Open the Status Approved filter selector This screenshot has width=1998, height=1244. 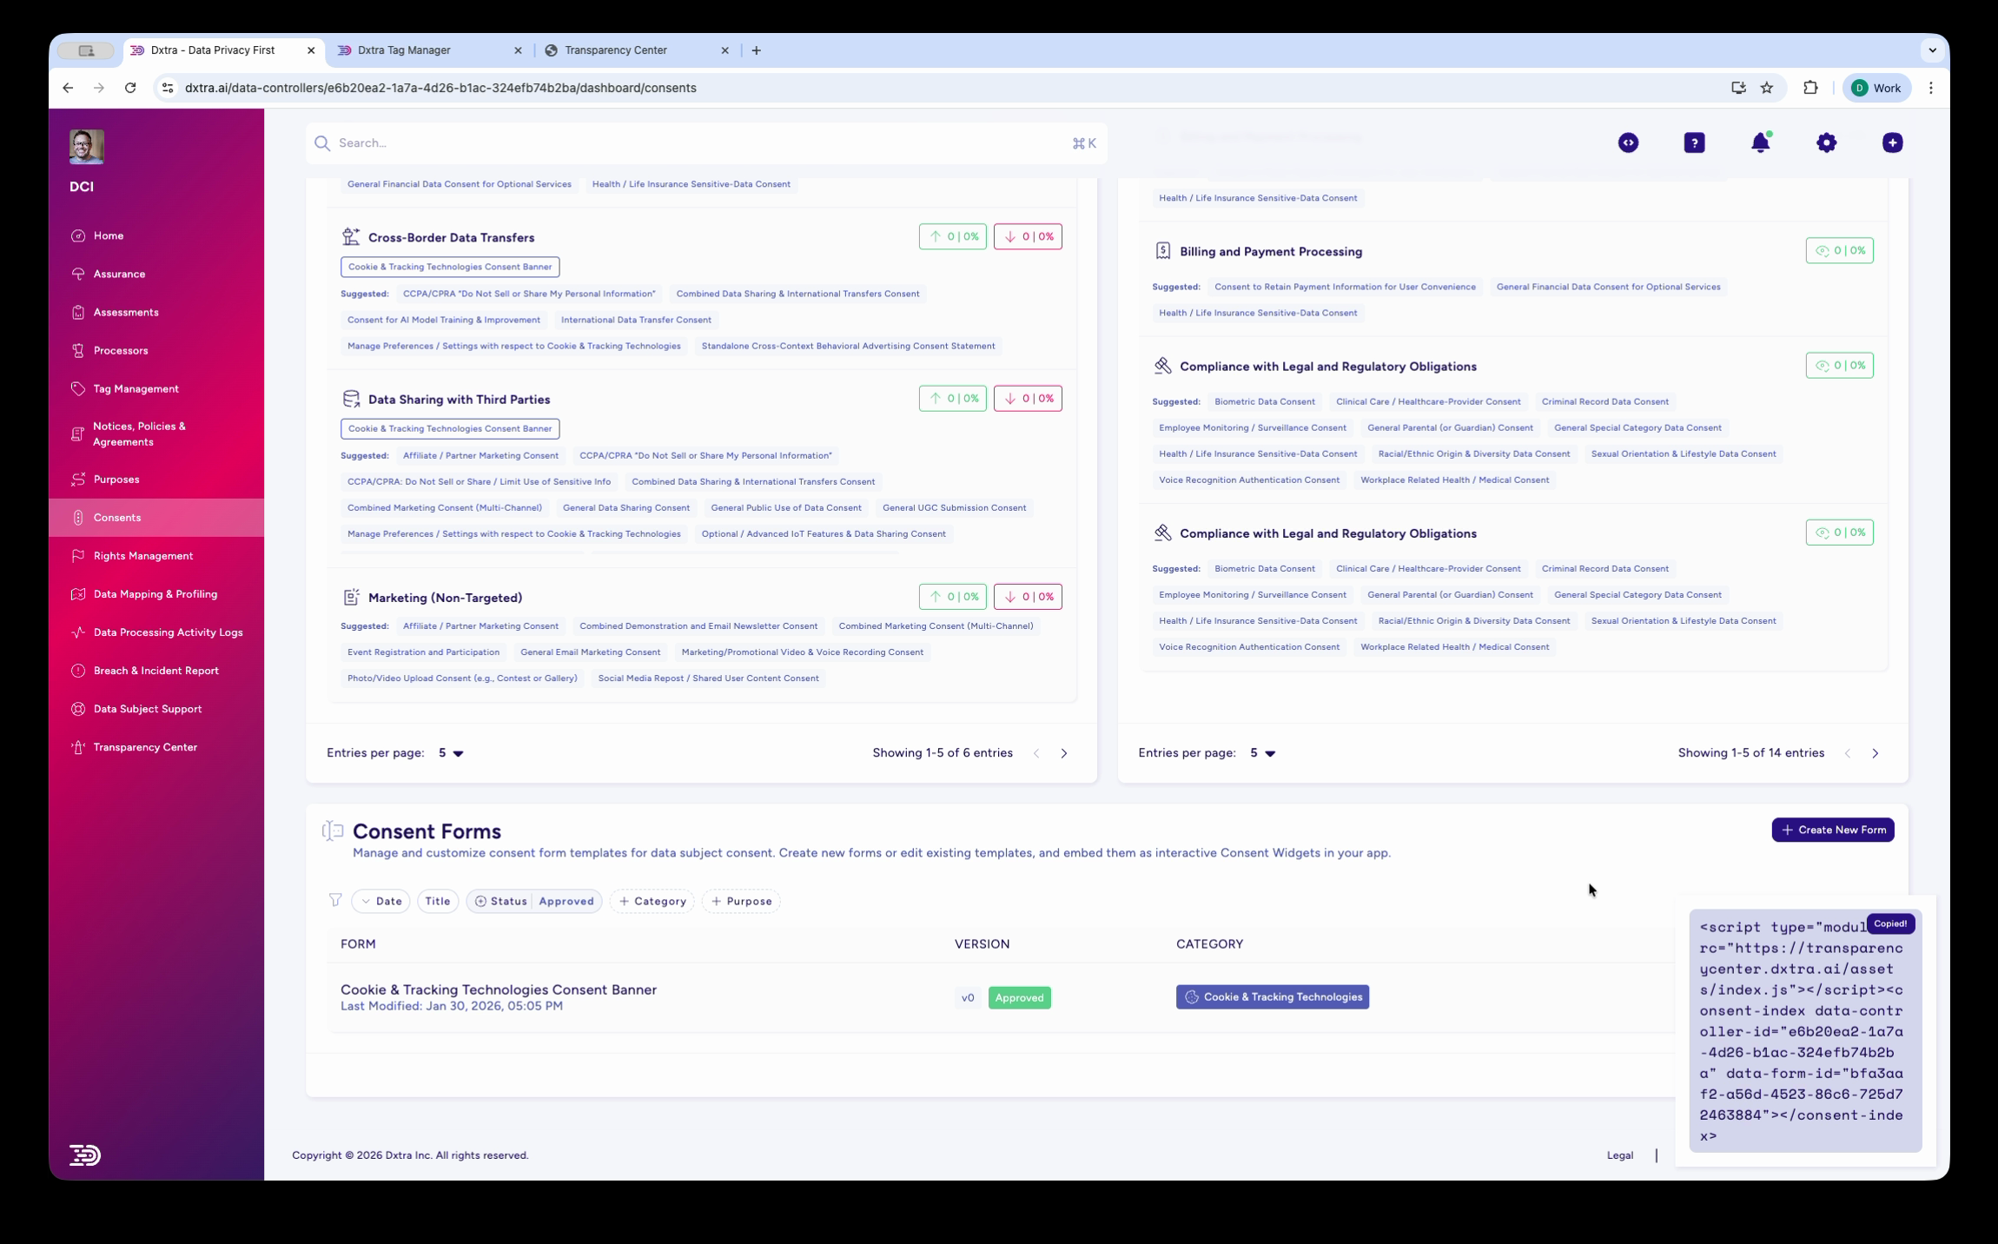[x=533, y=901]
